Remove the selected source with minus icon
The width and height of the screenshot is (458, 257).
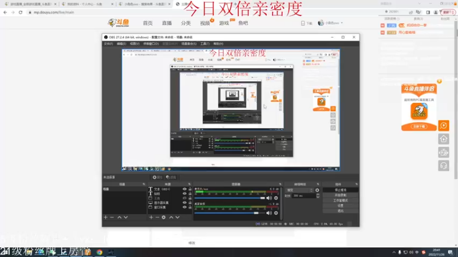(x=157, y=218)
